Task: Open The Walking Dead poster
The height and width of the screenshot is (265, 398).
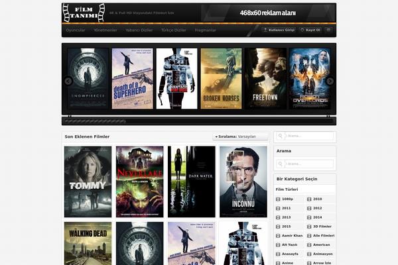Action: pos(88,243)
